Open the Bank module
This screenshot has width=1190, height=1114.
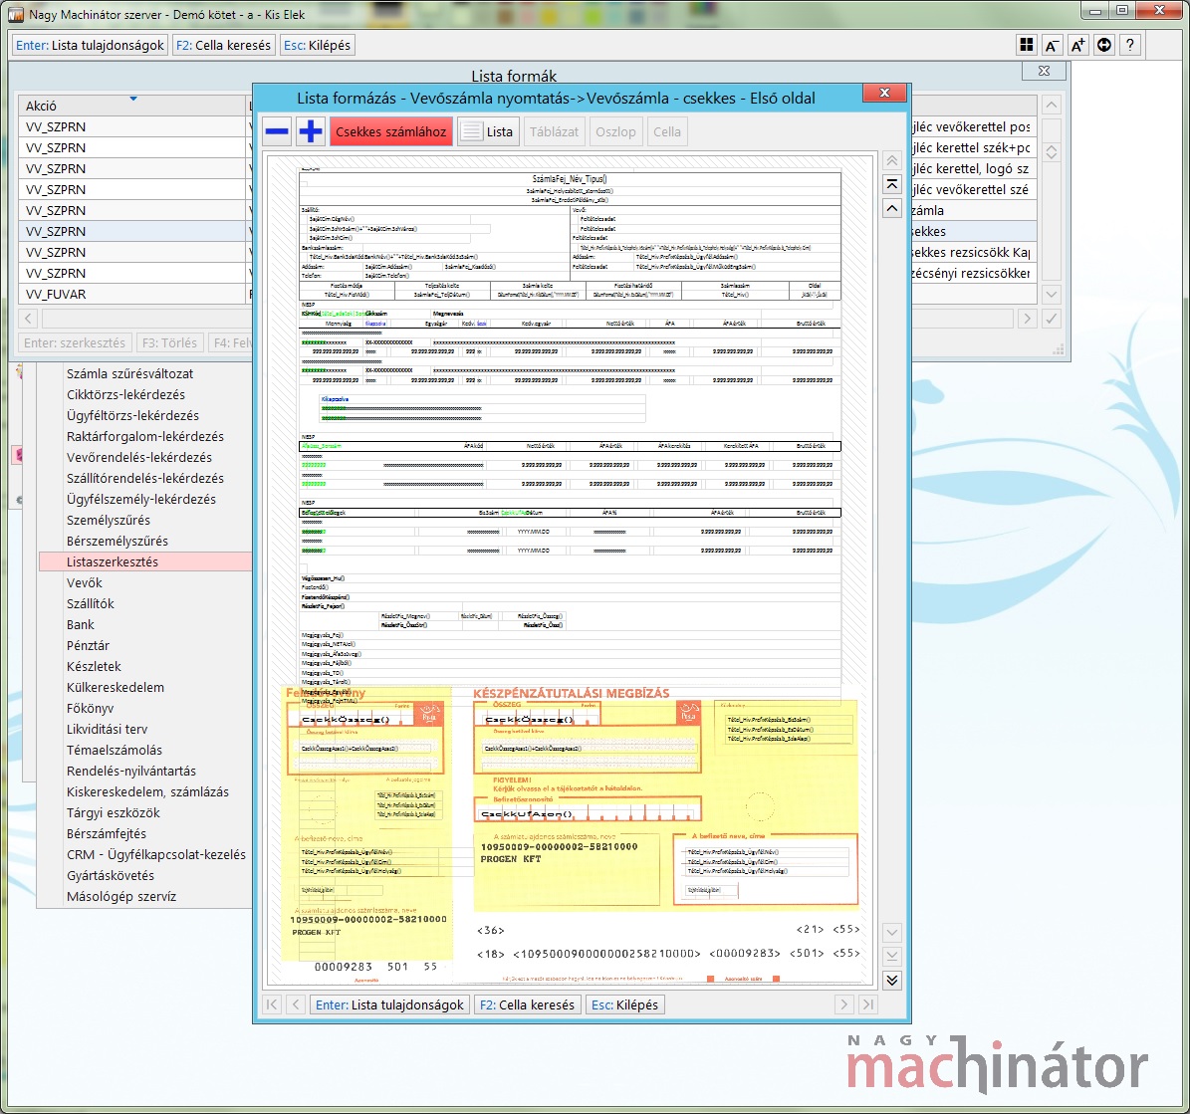(x=81, y=624)
